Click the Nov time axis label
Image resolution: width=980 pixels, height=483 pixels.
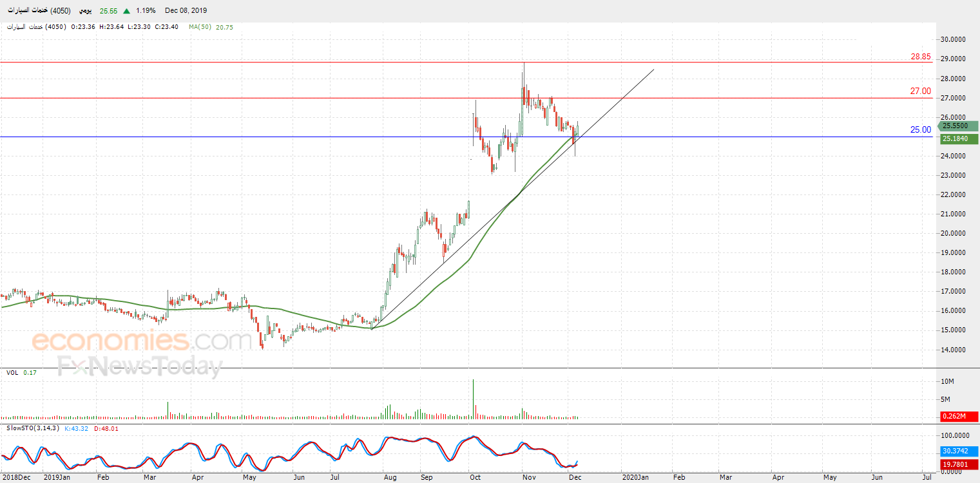[x=529, y=477]
